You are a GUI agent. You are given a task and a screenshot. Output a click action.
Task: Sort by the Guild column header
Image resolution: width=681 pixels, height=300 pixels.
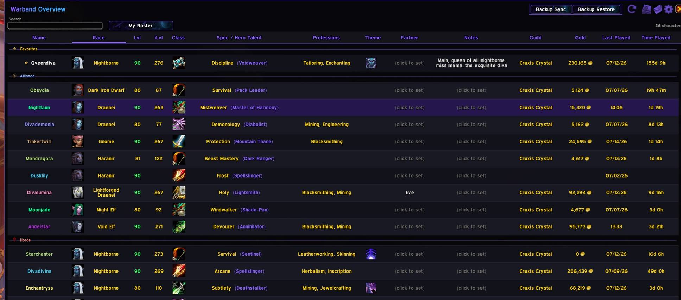535,38
